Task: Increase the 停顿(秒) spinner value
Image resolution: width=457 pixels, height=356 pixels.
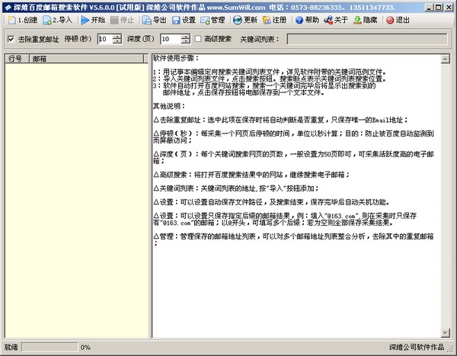Action: [117, 36]
